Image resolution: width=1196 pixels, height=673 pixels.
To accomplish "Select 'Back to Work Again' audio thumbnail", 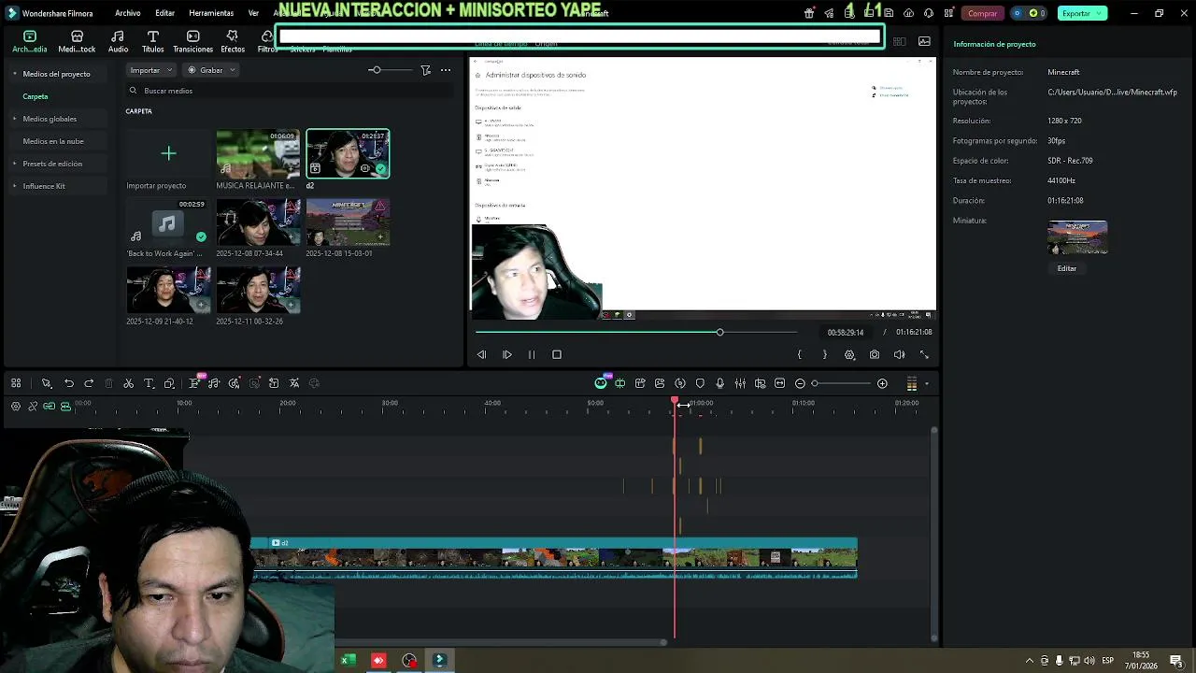I will pos(168,222).
